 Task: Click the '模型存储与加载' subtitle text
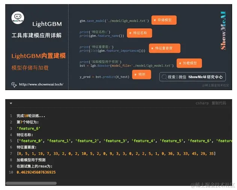click(30, 68)
